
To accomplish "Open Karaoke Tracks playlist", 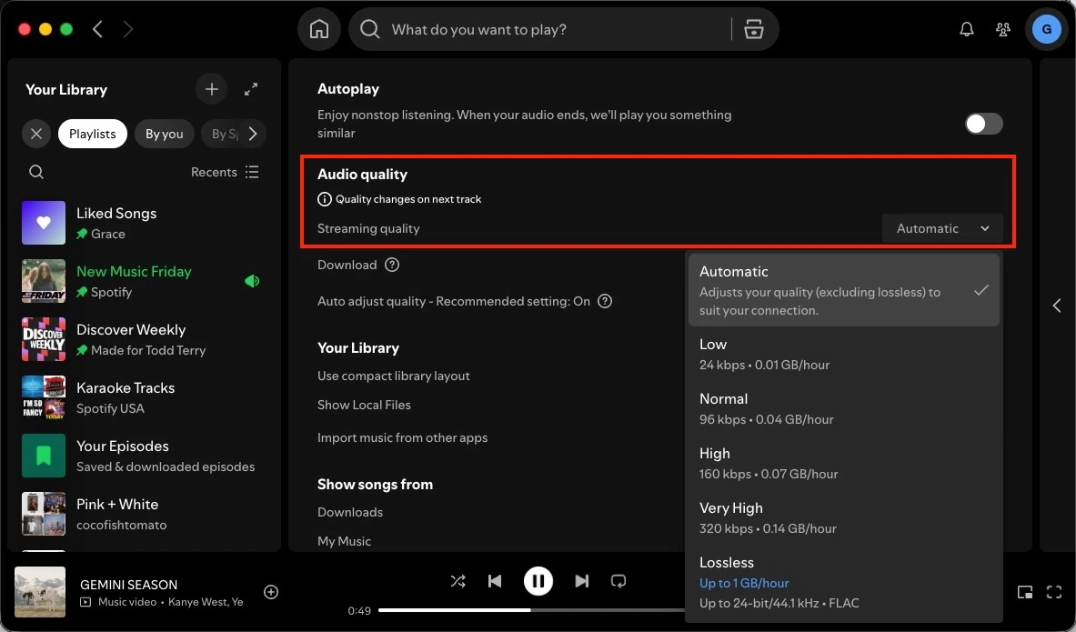I will pos(144,397).
